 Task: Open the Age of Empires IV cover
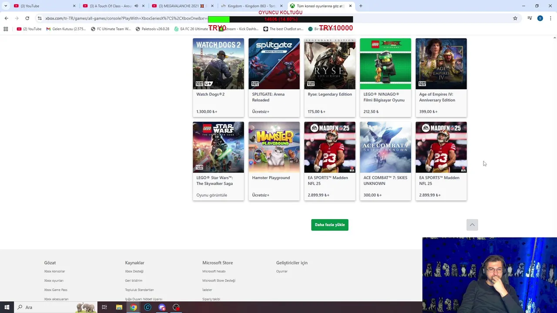click(x=441, y=63)
